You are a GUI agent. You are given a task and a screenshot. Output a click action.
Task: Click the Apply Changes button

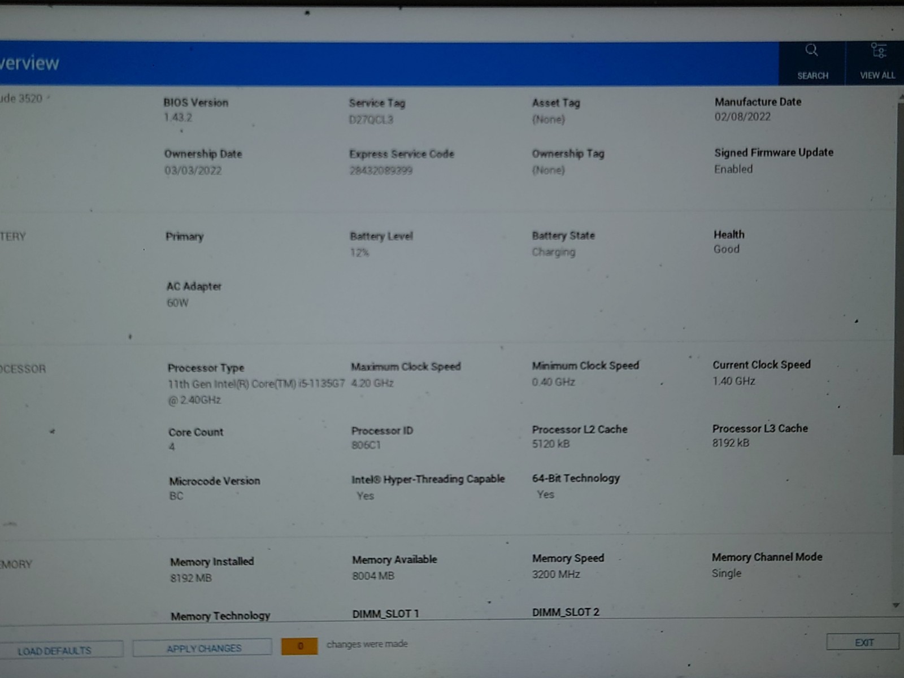pyautogui.click(x=202, y=648)
